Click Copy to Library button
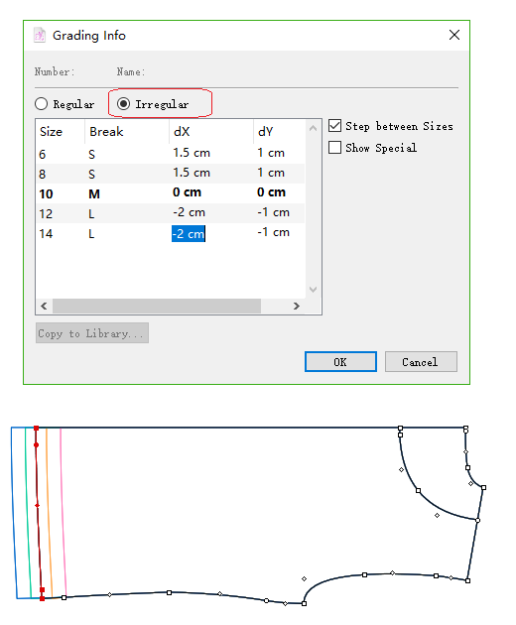Image resolution: width=516 pixels, height=625 pixels. coord(92,332)
